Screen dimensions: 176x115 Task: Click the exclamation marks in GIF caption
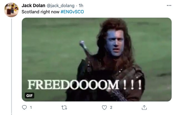click(132, 84)
